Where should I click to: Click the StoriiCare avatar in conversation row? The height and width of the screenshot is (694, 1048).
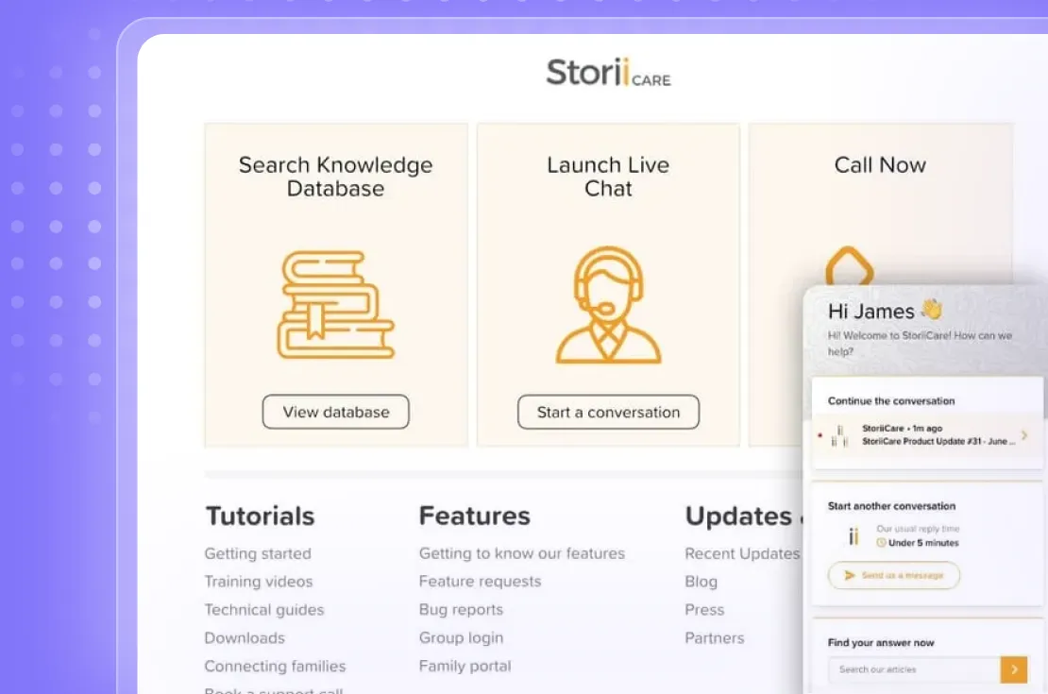coord(839,436)
